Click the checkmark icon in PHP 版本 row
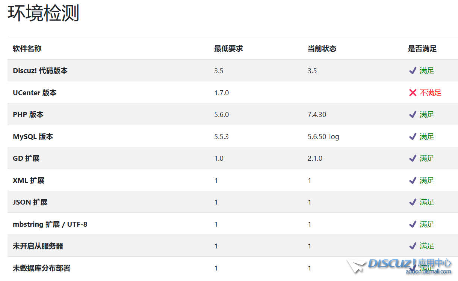Screen dimensions: 458x281 click(413, 114)
